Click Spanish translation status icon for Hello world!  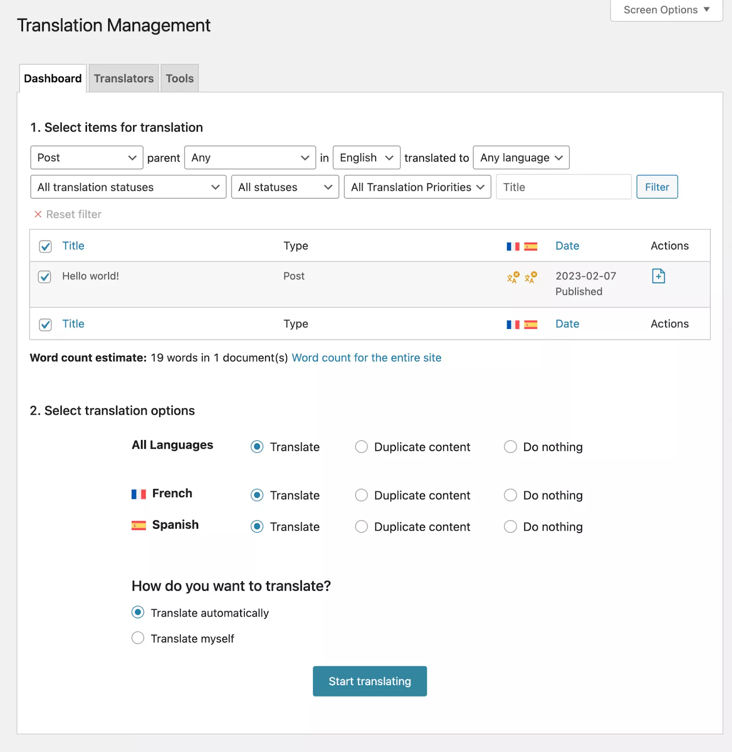tap(530, 277)
